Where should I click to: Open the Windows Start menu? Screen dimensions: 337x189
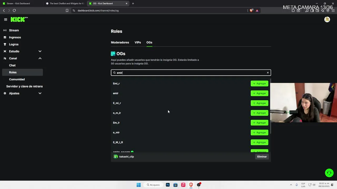click(138, 185)
